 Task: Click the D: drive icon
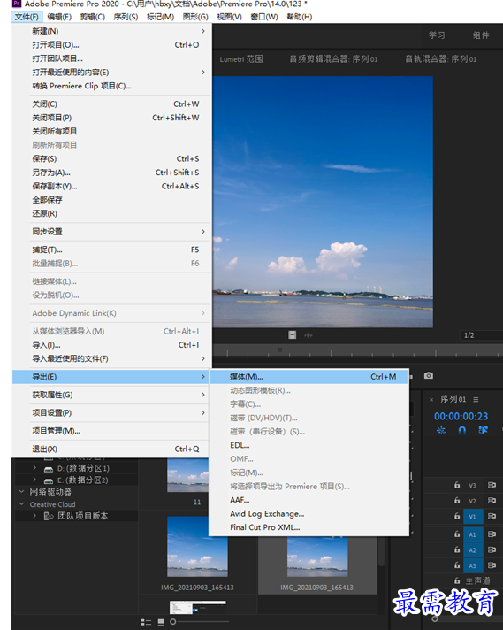[x=49, y=469]
